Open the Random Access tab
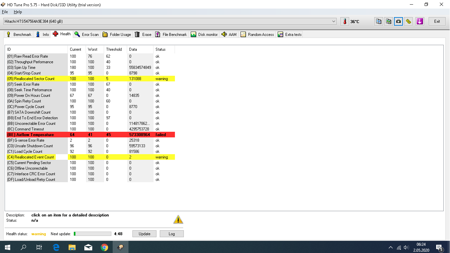The image size is (450, 253). pos(257,34)
